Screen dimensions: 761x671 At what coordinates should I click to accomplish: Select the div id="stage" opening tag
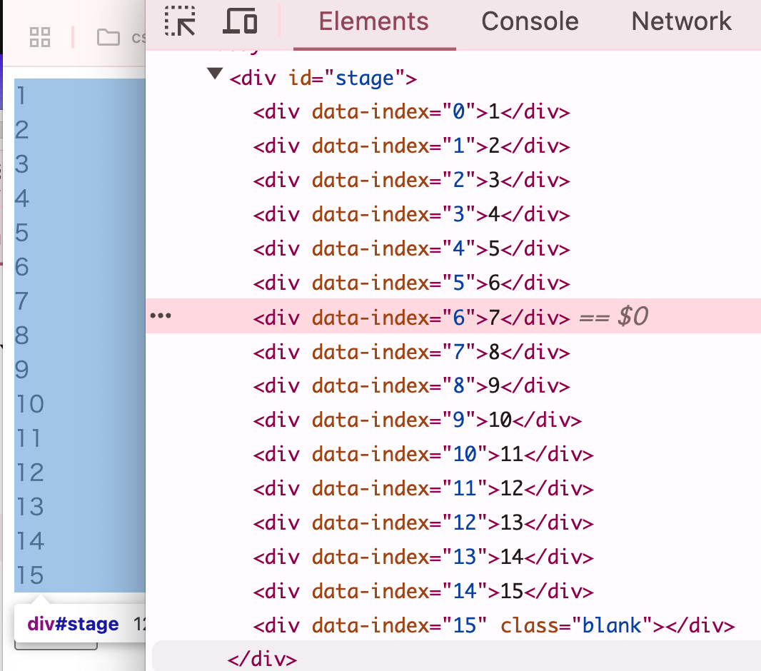coord(323,78)
